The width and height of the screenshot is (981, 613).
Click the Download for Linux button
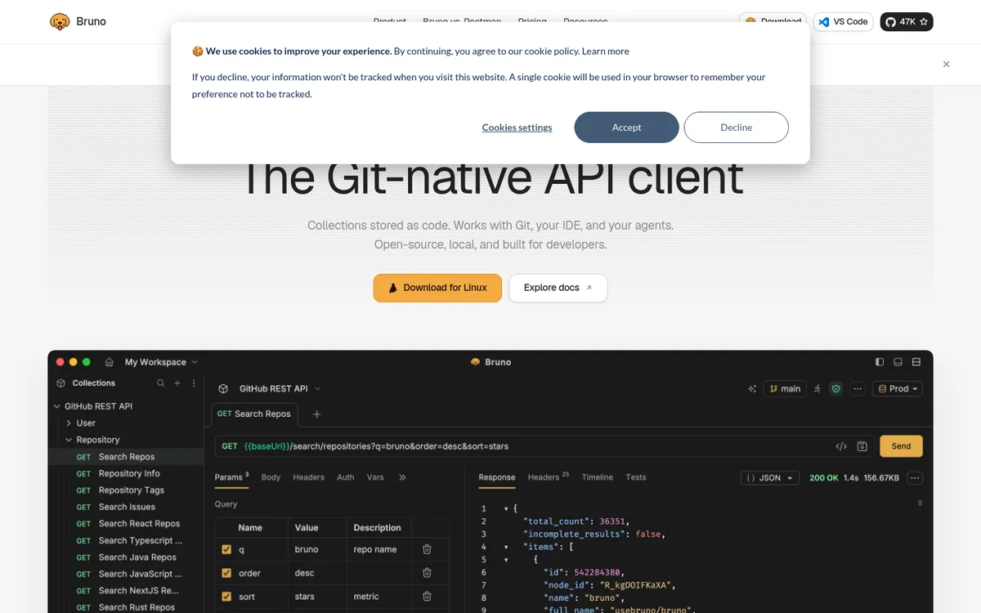pos(437,288)
